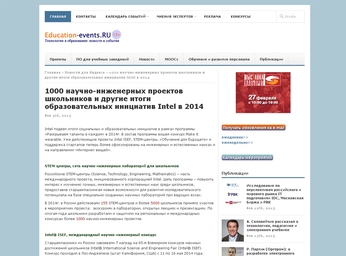Click the site tagline Технологии в образовании

point(82,41)
